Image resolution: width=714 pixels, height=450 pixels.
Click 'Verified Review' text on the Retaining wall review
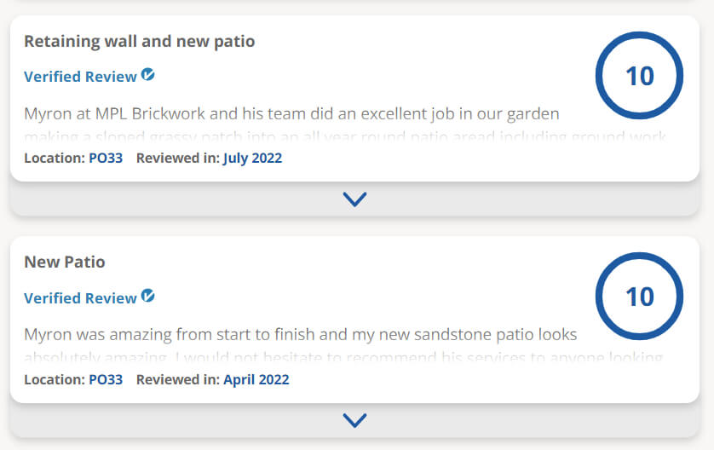(80, 77)
